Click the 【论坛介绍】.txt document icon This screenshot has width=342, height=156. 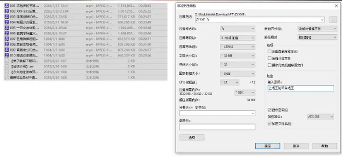[7, 66]
